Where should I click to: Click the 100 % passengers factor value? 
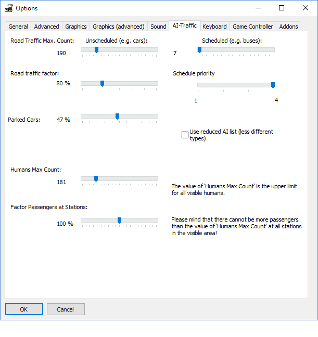65,224
